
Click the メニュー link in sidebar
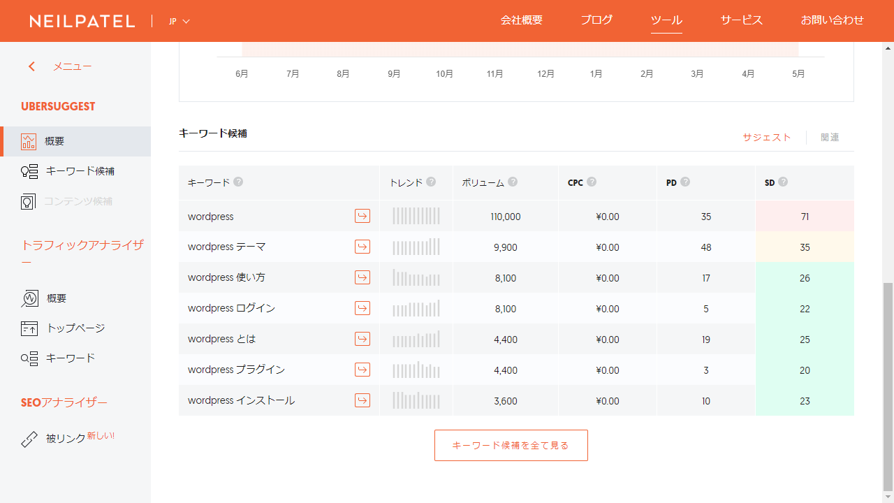(x=73, y=66)
